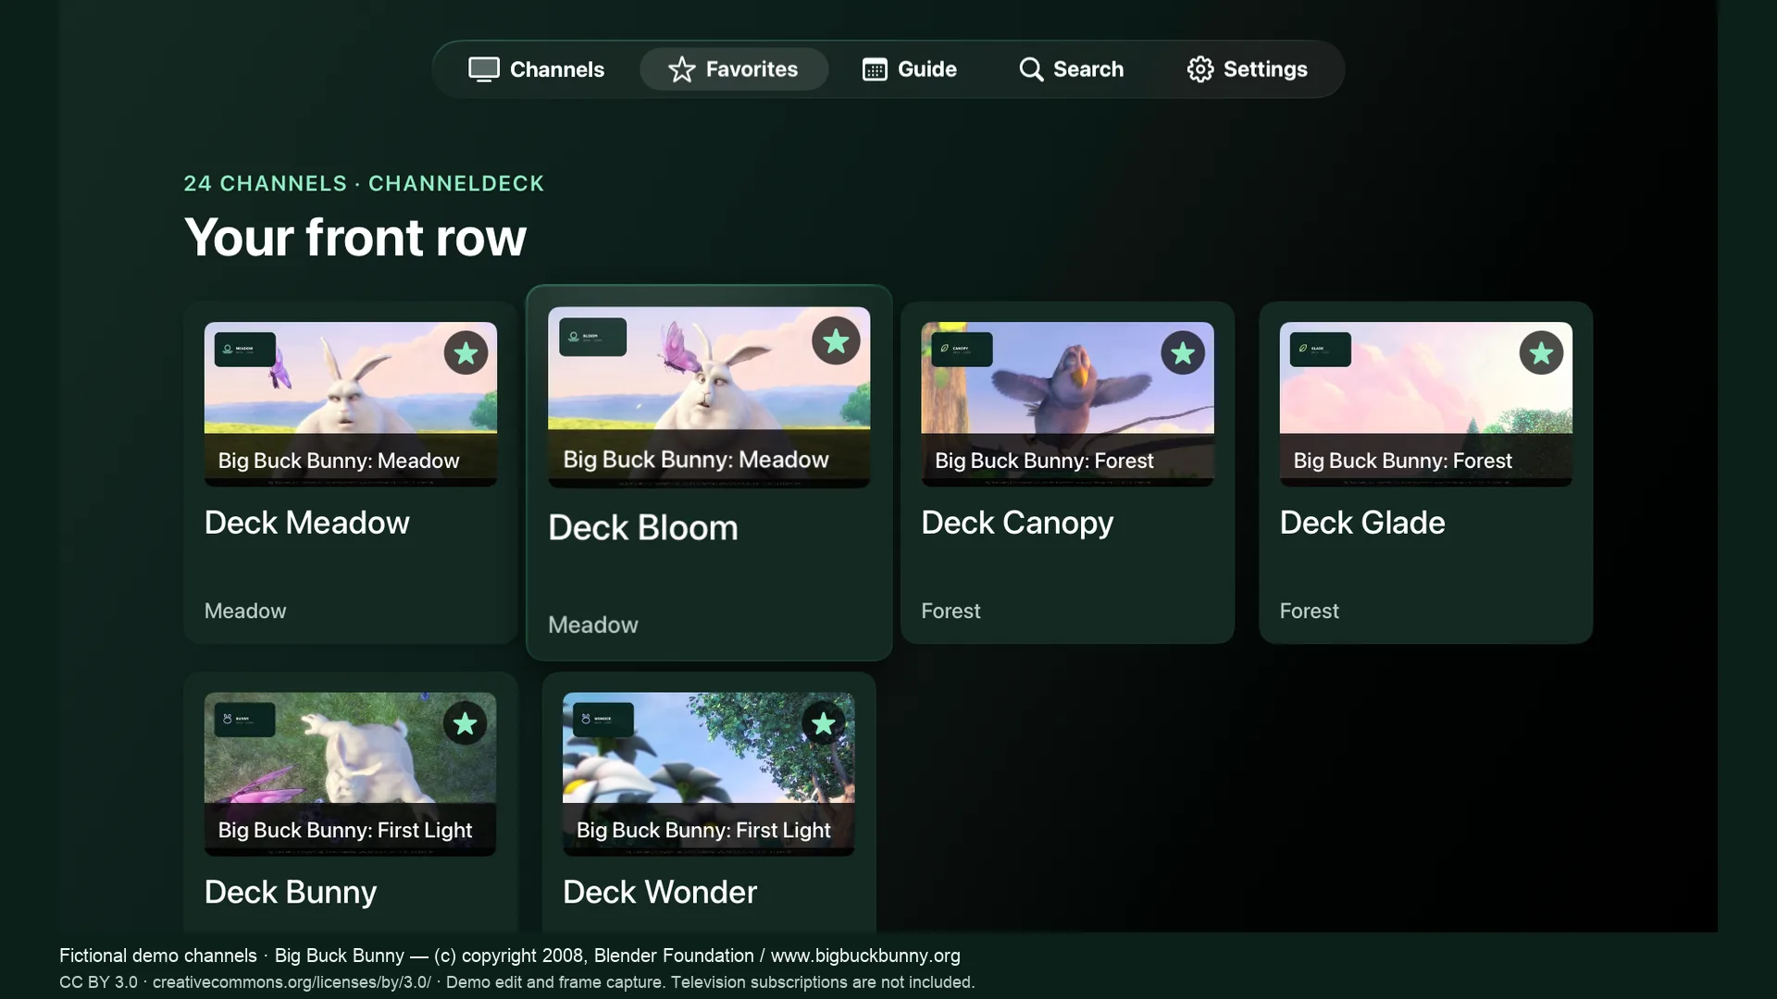
Task: Click the Meadow category under Deck Meadow
Action: coord(245,610)
